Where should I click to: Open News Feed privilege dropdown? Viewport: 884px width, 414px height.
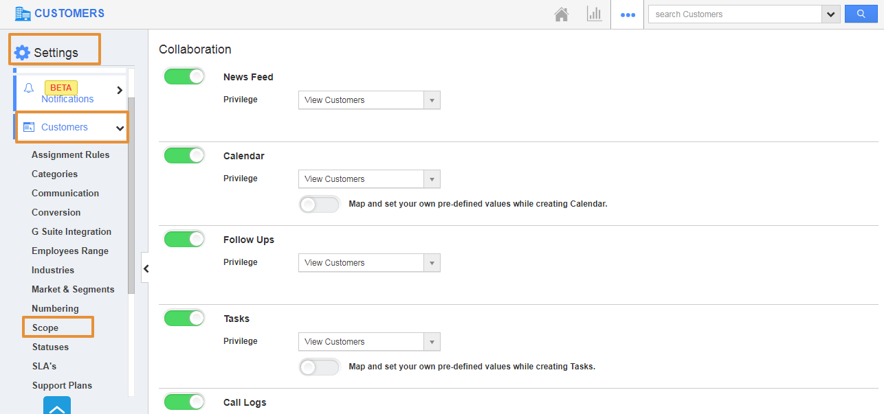tap(369, 100)
